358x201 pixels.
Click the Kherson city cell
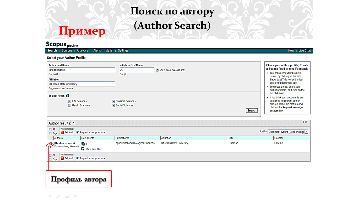[234, 143]
